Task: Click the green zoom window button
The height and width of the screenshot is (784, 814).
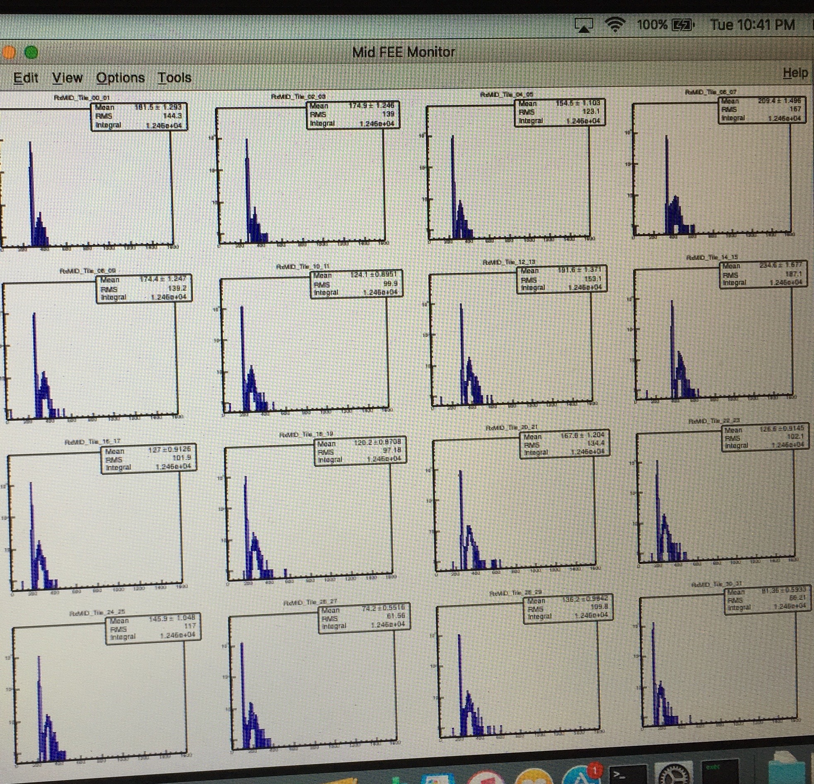Action: 31,53
